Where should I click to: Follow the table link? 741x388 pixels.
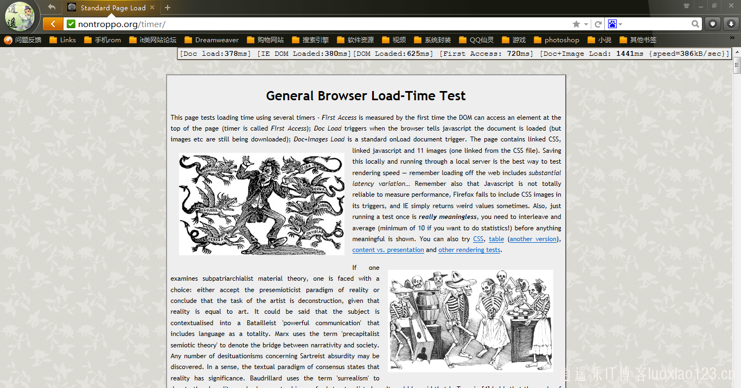tap(496, 239)
